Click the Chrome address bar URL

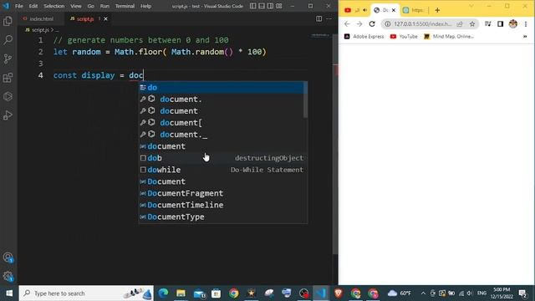pyautogui.click(x=423, y=24)
